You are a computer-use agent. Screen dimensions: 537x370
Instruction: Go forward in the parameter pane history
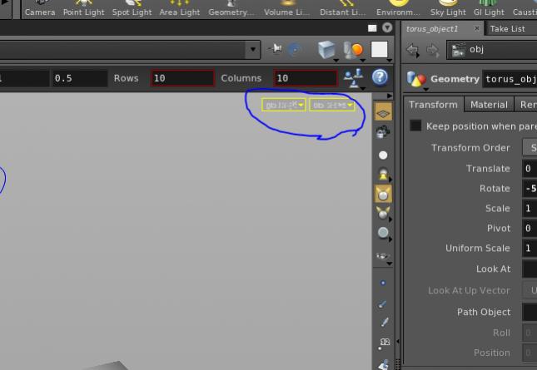pyautogui.click(x=433, y=50)
